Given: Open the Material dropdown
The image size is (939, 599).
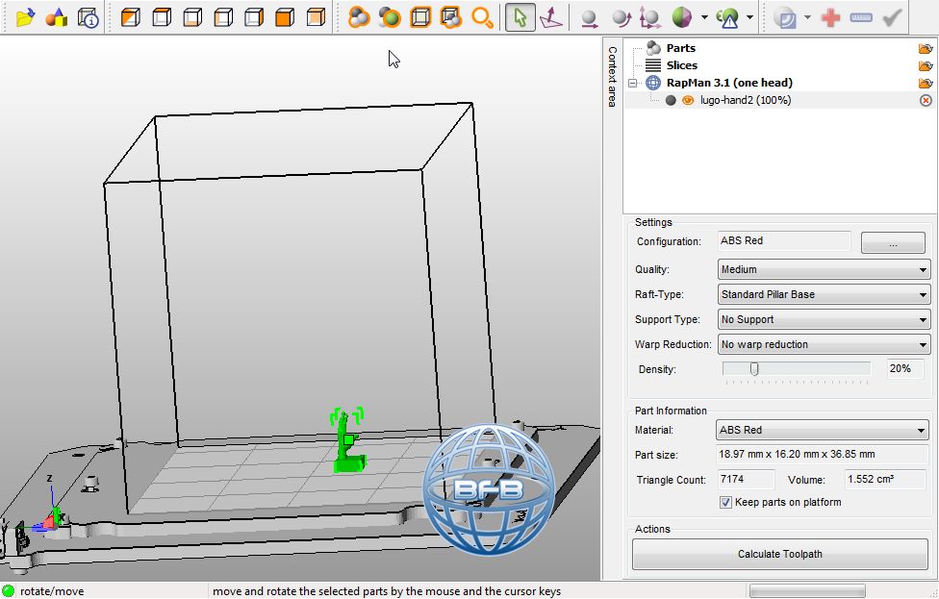Looking at the screenshot, I should coord(822,430).
